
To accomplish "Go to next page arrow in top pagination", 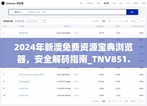I will (123, 21).
